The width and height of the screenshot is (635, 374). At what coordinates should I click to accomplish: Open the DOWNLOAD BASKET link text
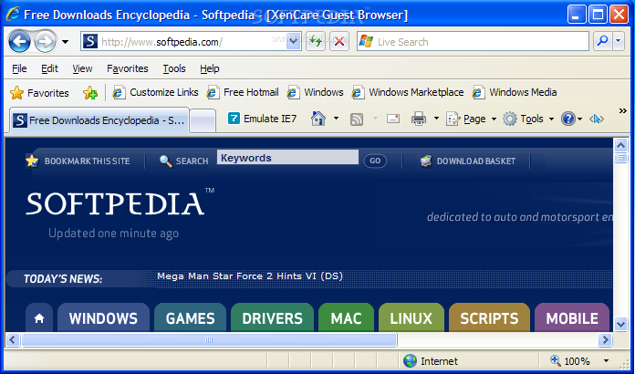[x=476, y=161]
